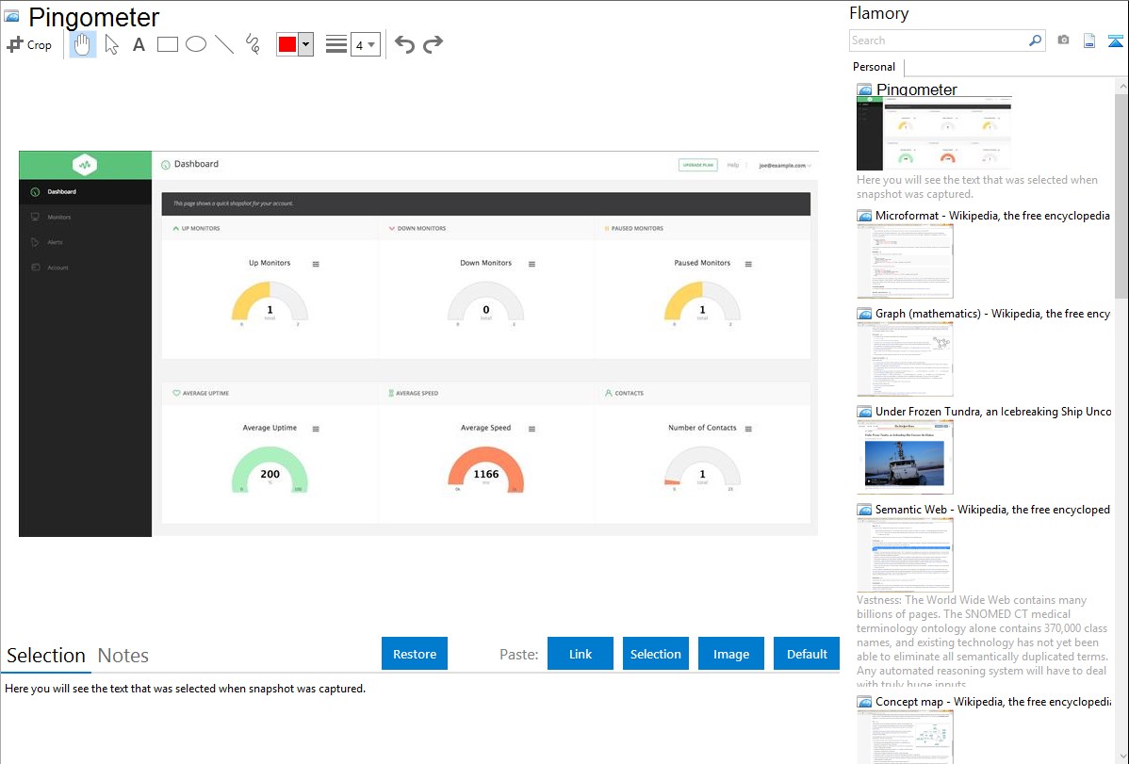Click the Pingometer window icon by title

point(11,16)
